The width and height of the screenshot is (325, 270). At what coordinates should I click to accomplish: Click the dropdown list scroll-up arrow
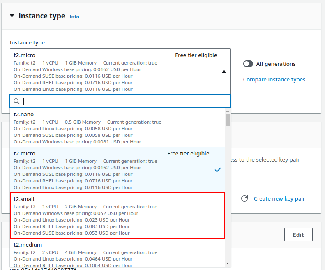(228, 111)
